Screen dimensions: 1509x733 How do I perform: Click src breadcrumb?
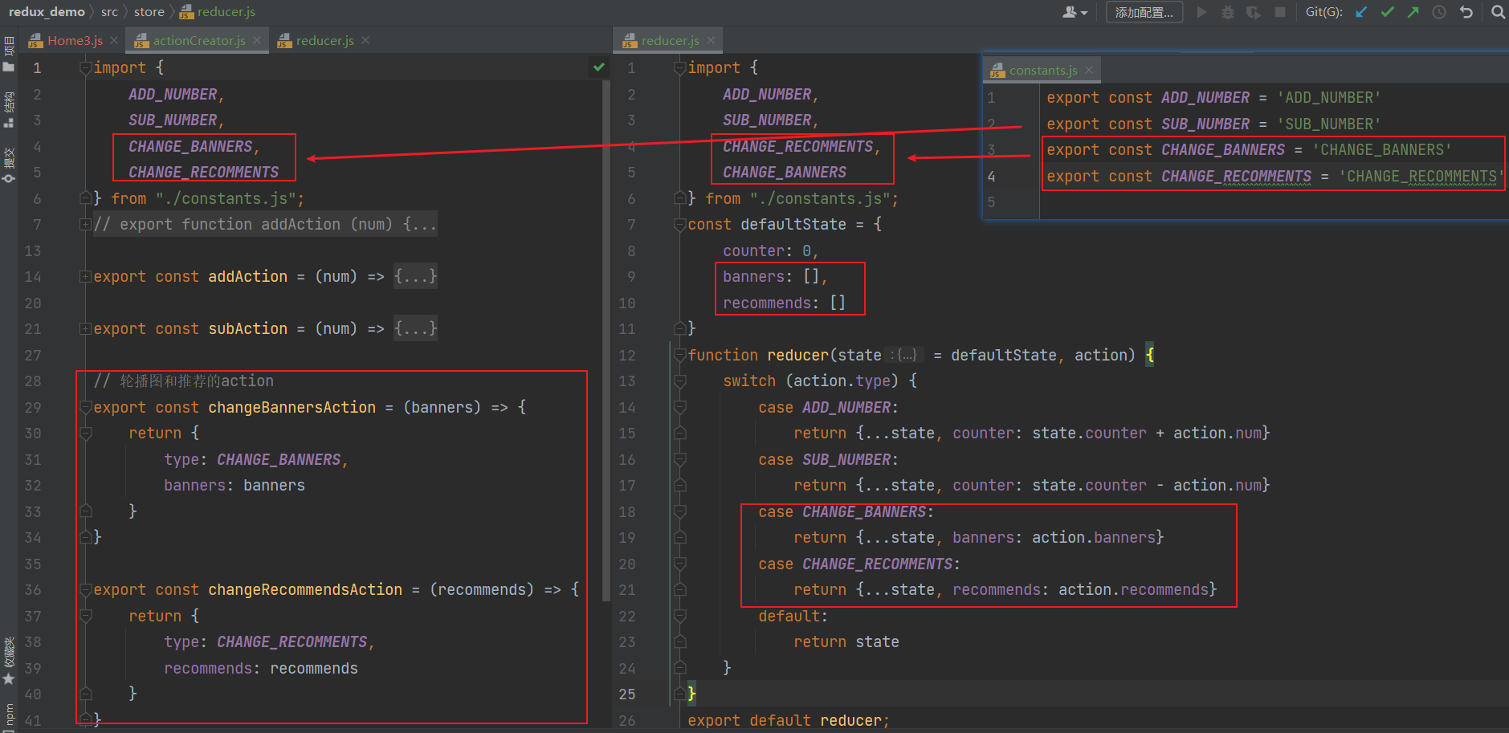tap(109, 12)
